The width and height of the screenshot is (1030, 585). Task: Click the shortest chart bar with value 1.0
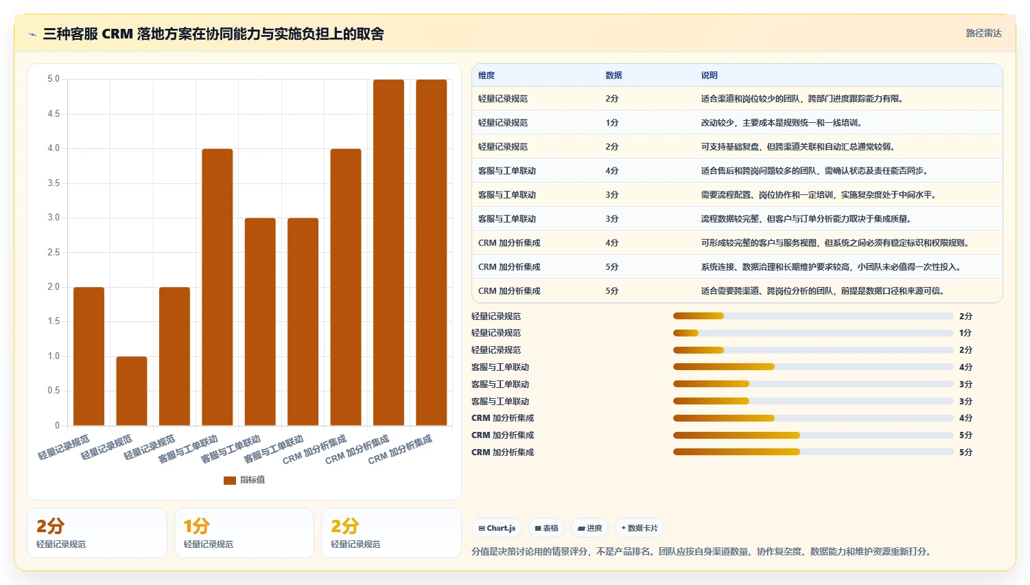(132, 391)
